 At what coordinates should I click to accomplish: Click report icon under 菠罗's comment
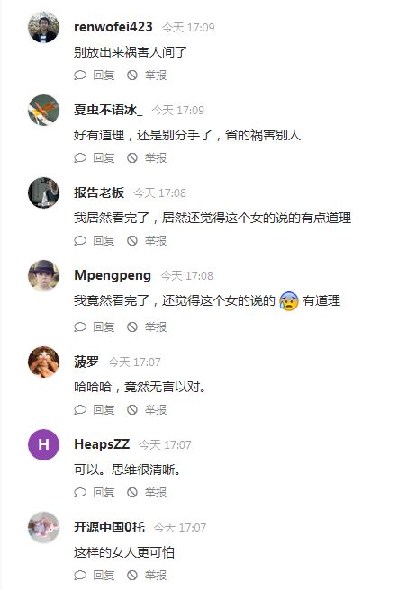coord(131,410)
